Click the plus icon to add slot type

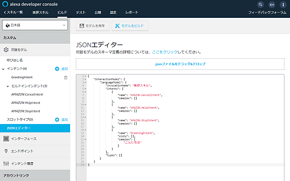click(57, 120)
